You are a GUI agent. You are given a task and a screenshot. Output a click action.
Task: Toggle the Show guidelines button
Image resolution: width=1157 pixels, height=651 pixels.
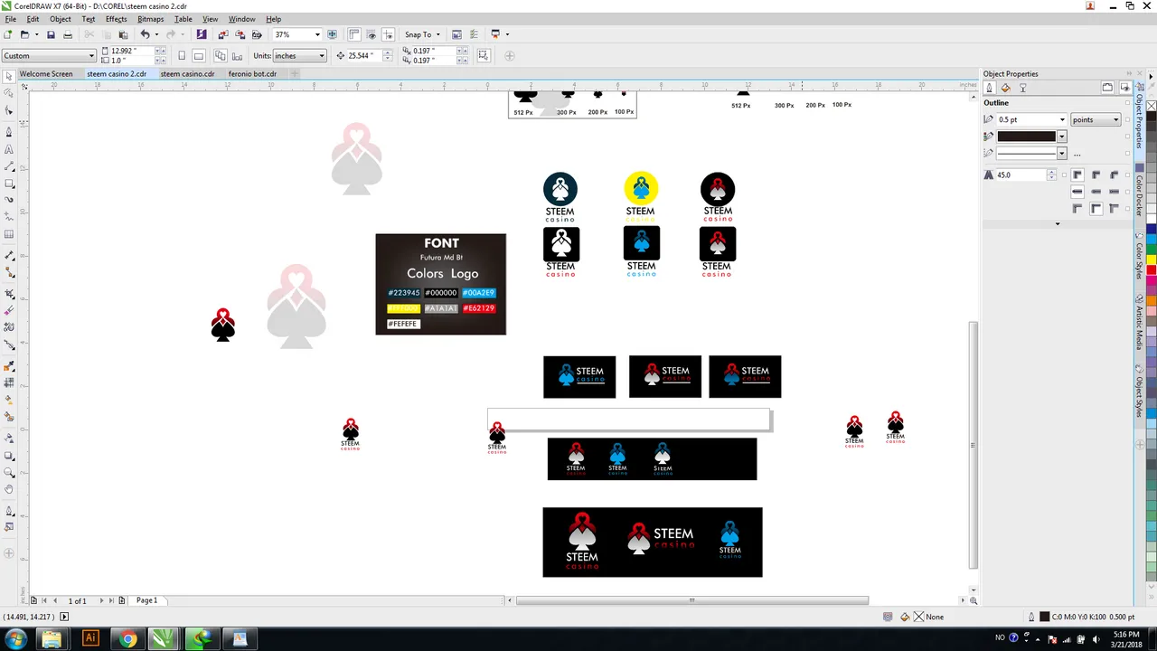pos(388,34)
